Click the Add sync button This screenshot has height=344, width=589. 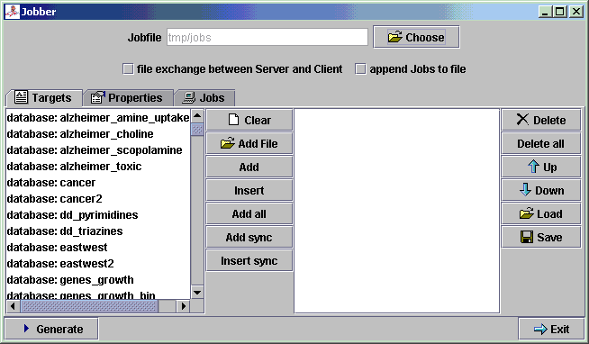249,238
